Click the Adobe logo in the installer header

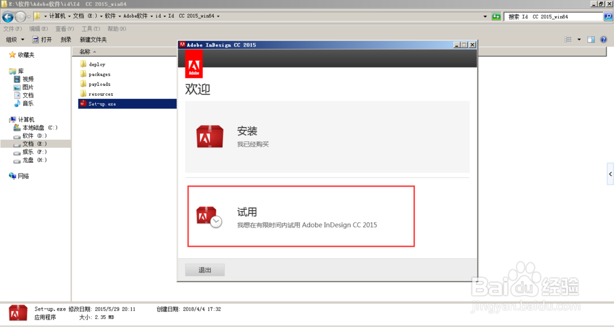click(x=194, y=64)
